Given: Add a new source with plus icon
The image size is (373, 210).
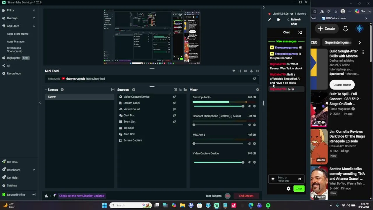Looking at the screenshot, I should coord(133,90).
